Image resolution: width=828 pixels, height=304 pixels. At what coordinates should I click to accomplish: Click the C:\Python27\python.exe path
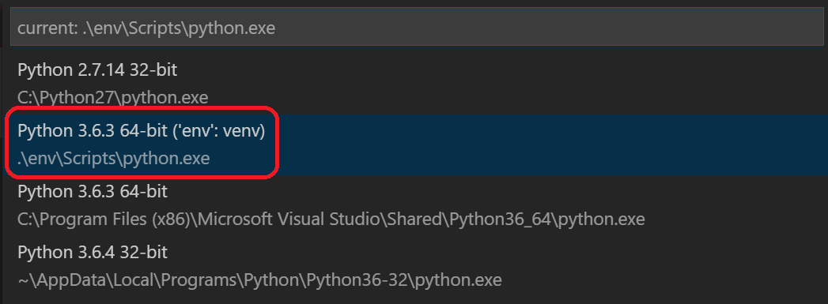(113, 97)
